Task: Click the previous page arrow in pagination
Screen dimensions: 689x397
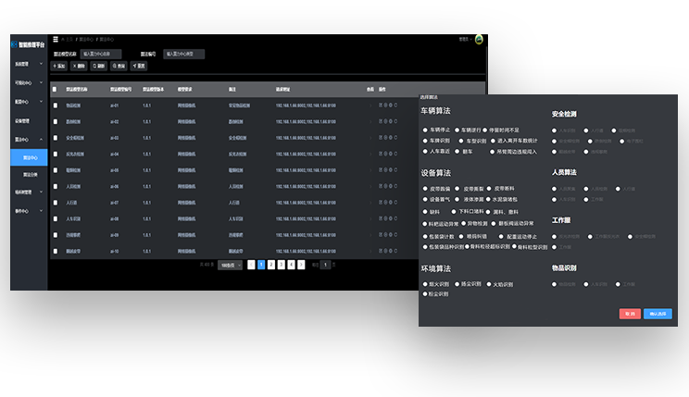Action: tap(251, 265)
